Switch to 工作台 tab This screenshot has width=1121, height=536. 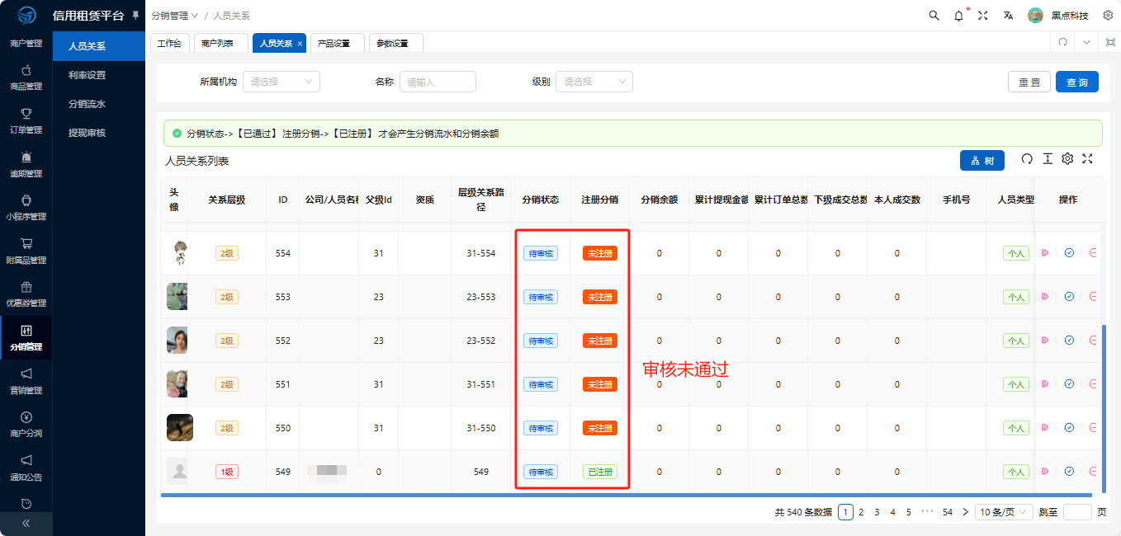169,43
